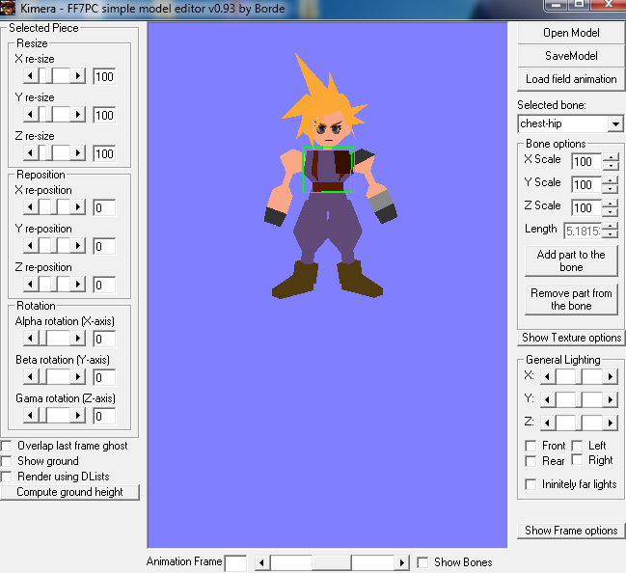The width and height of the screenshot is (626, 573).
Task: Click the Animation Frame slider track
Action: pos(332,562)
